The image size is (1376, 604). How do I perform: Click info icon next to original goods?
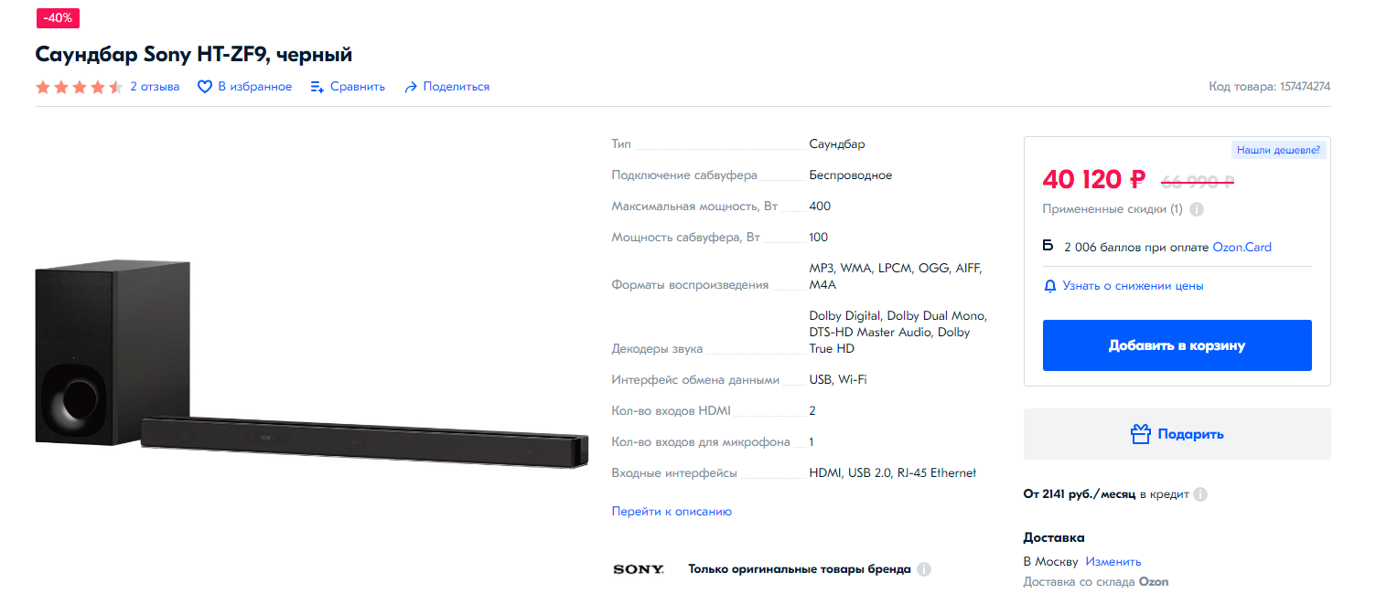(924, 569)
